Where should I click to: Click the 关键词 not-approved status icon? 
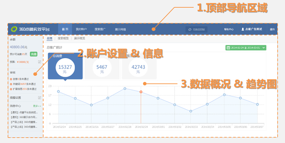[11, 84]
